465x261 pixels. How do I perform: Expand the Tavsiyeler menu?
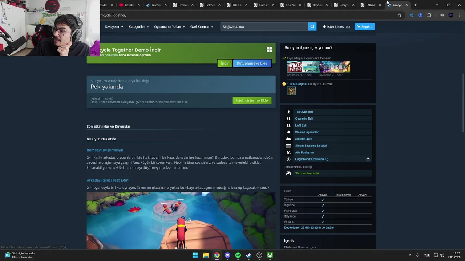pos(114,26)
